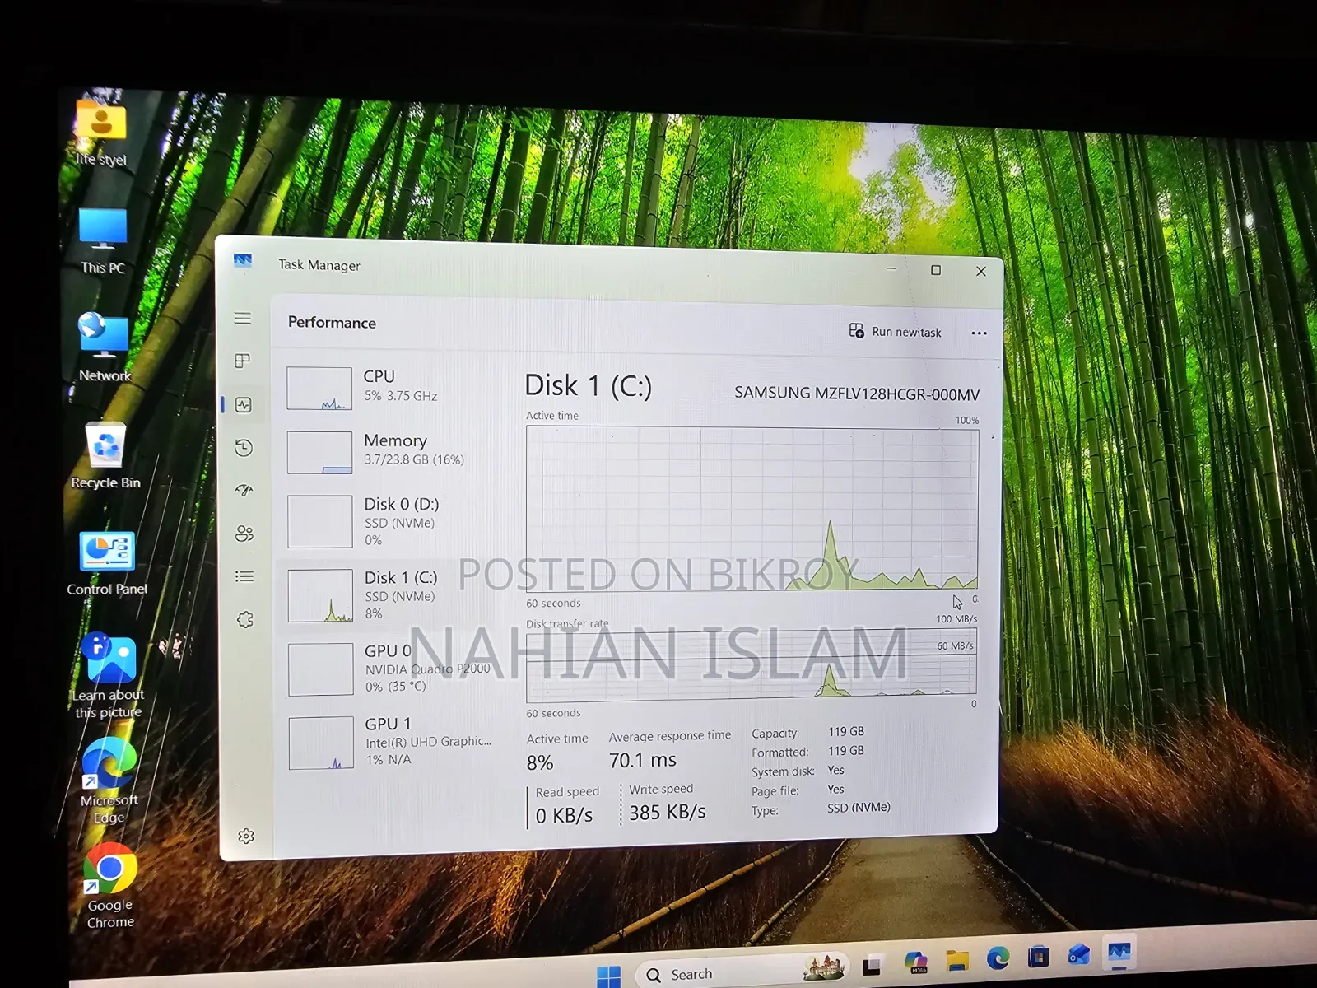The width and height of the screenshot is (1317, 988).
Task: Open the three-dot more options menu
Action: (979, 333)
